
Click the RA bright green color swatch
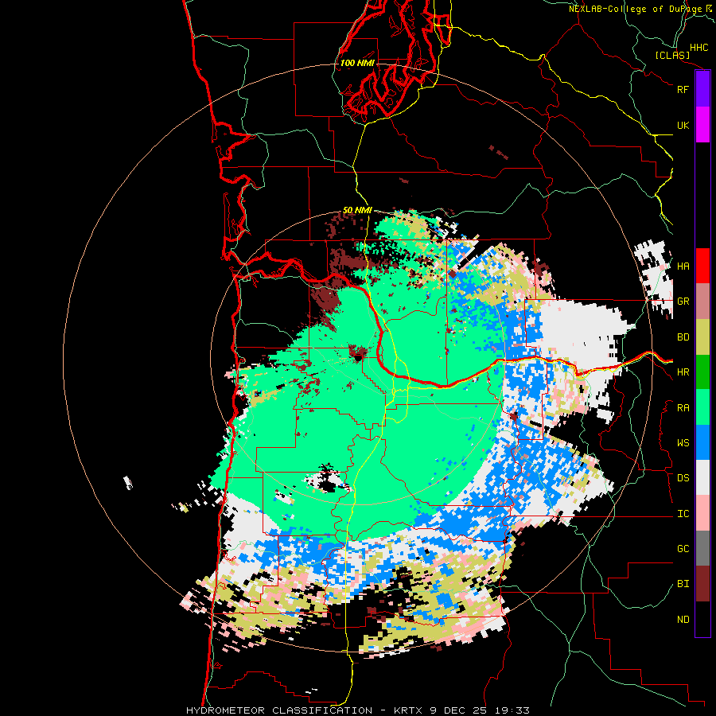(x=702, y=407)
